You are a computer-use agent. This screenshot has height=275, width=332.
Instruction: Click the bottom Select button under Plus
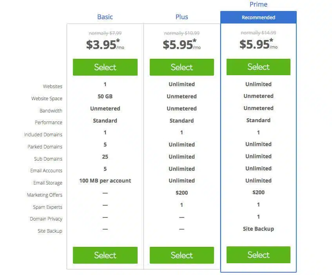(181, 255)
